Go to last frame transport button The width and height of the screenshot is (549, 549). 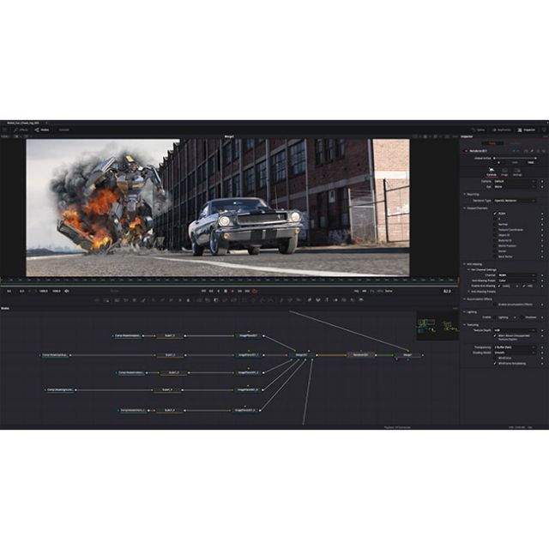tap(247, 291)
